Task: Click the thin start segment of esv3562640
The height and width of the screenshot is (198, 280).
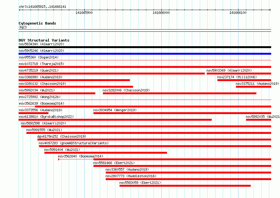Action: 76,159
